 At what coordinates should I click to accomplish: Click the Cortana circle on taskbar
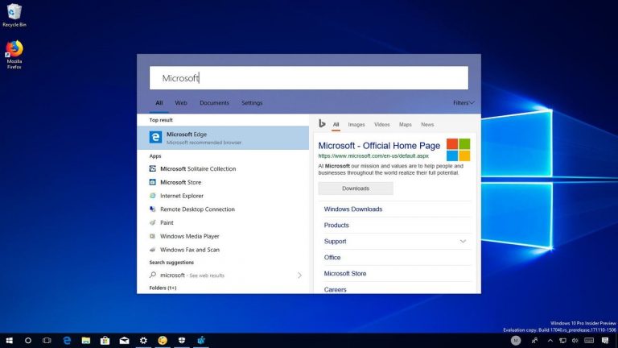[x=28, y=340]
